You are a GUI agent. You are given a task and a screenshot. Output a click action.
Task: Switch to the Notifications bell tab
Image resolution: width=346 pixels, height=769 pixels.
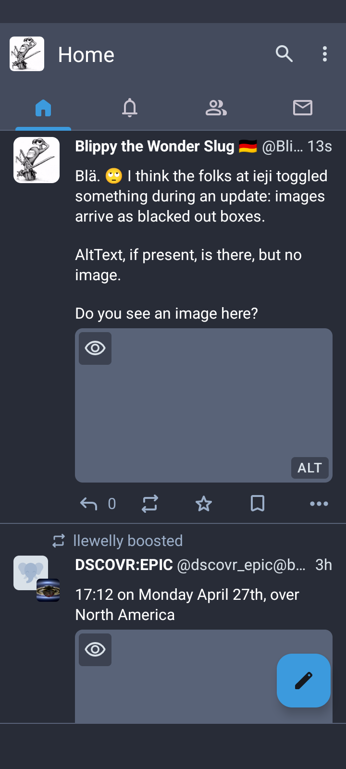(130, 108)
